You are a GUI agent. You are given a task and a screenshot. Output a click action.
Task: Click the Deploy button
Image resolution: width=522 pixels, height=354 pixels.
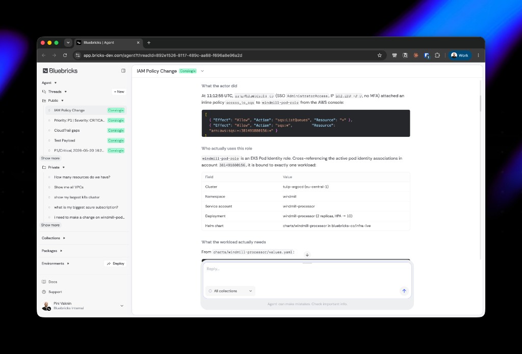point(116,263)
